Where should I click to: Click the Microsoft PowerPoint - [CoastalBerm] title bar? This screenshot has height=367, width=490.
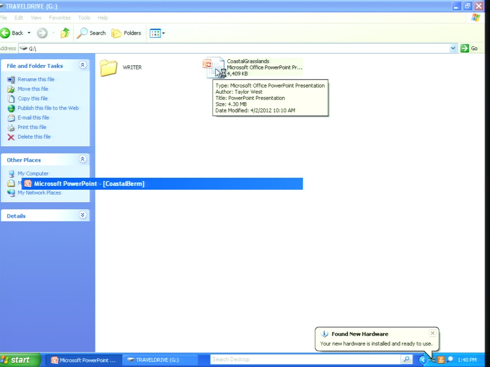162,184
